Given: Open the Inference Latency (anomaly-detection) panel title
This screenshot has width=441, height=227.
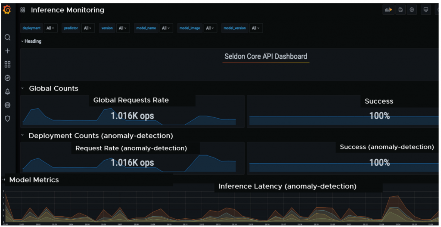Looking at the screenshot, I should pos(287,186).
